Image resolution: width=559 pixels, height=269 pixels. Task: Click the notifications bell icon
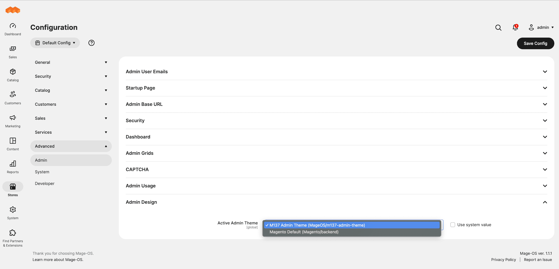515,27
